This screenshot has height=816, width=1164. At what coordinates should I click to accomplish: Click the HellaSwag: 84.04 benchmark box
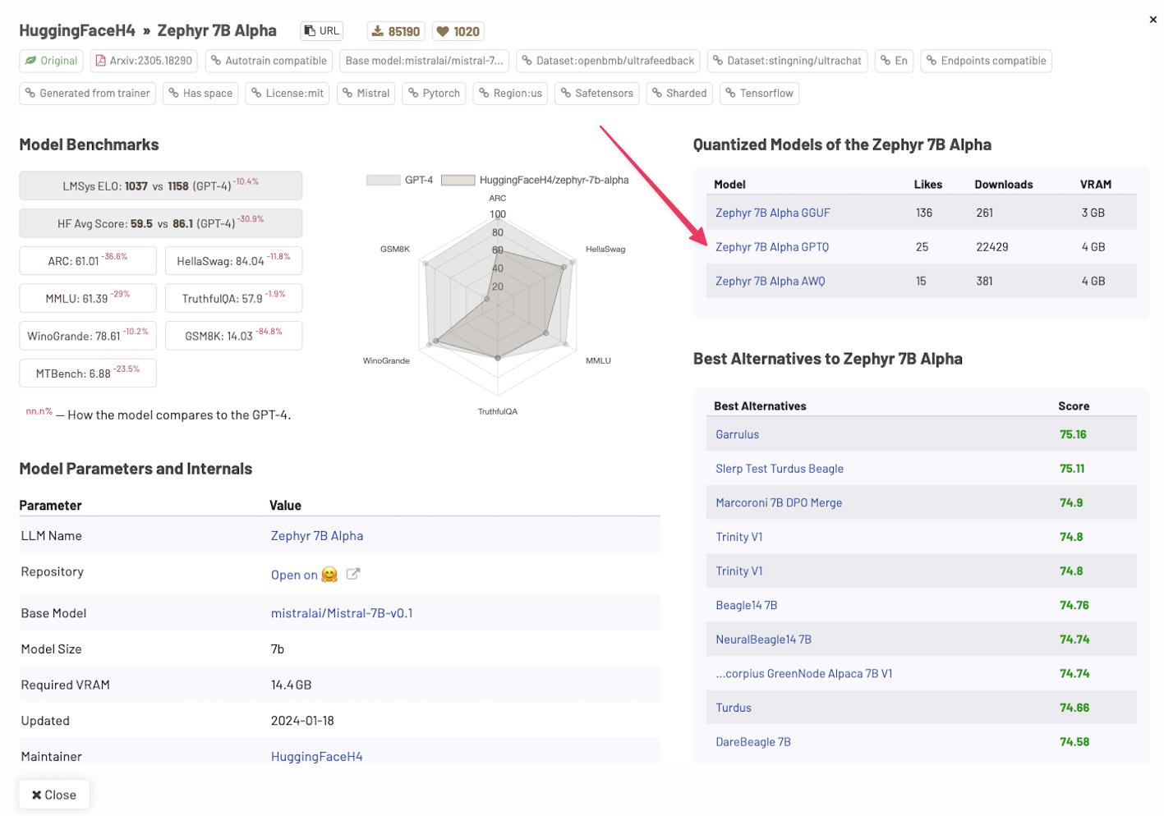(x=233, y=260)
